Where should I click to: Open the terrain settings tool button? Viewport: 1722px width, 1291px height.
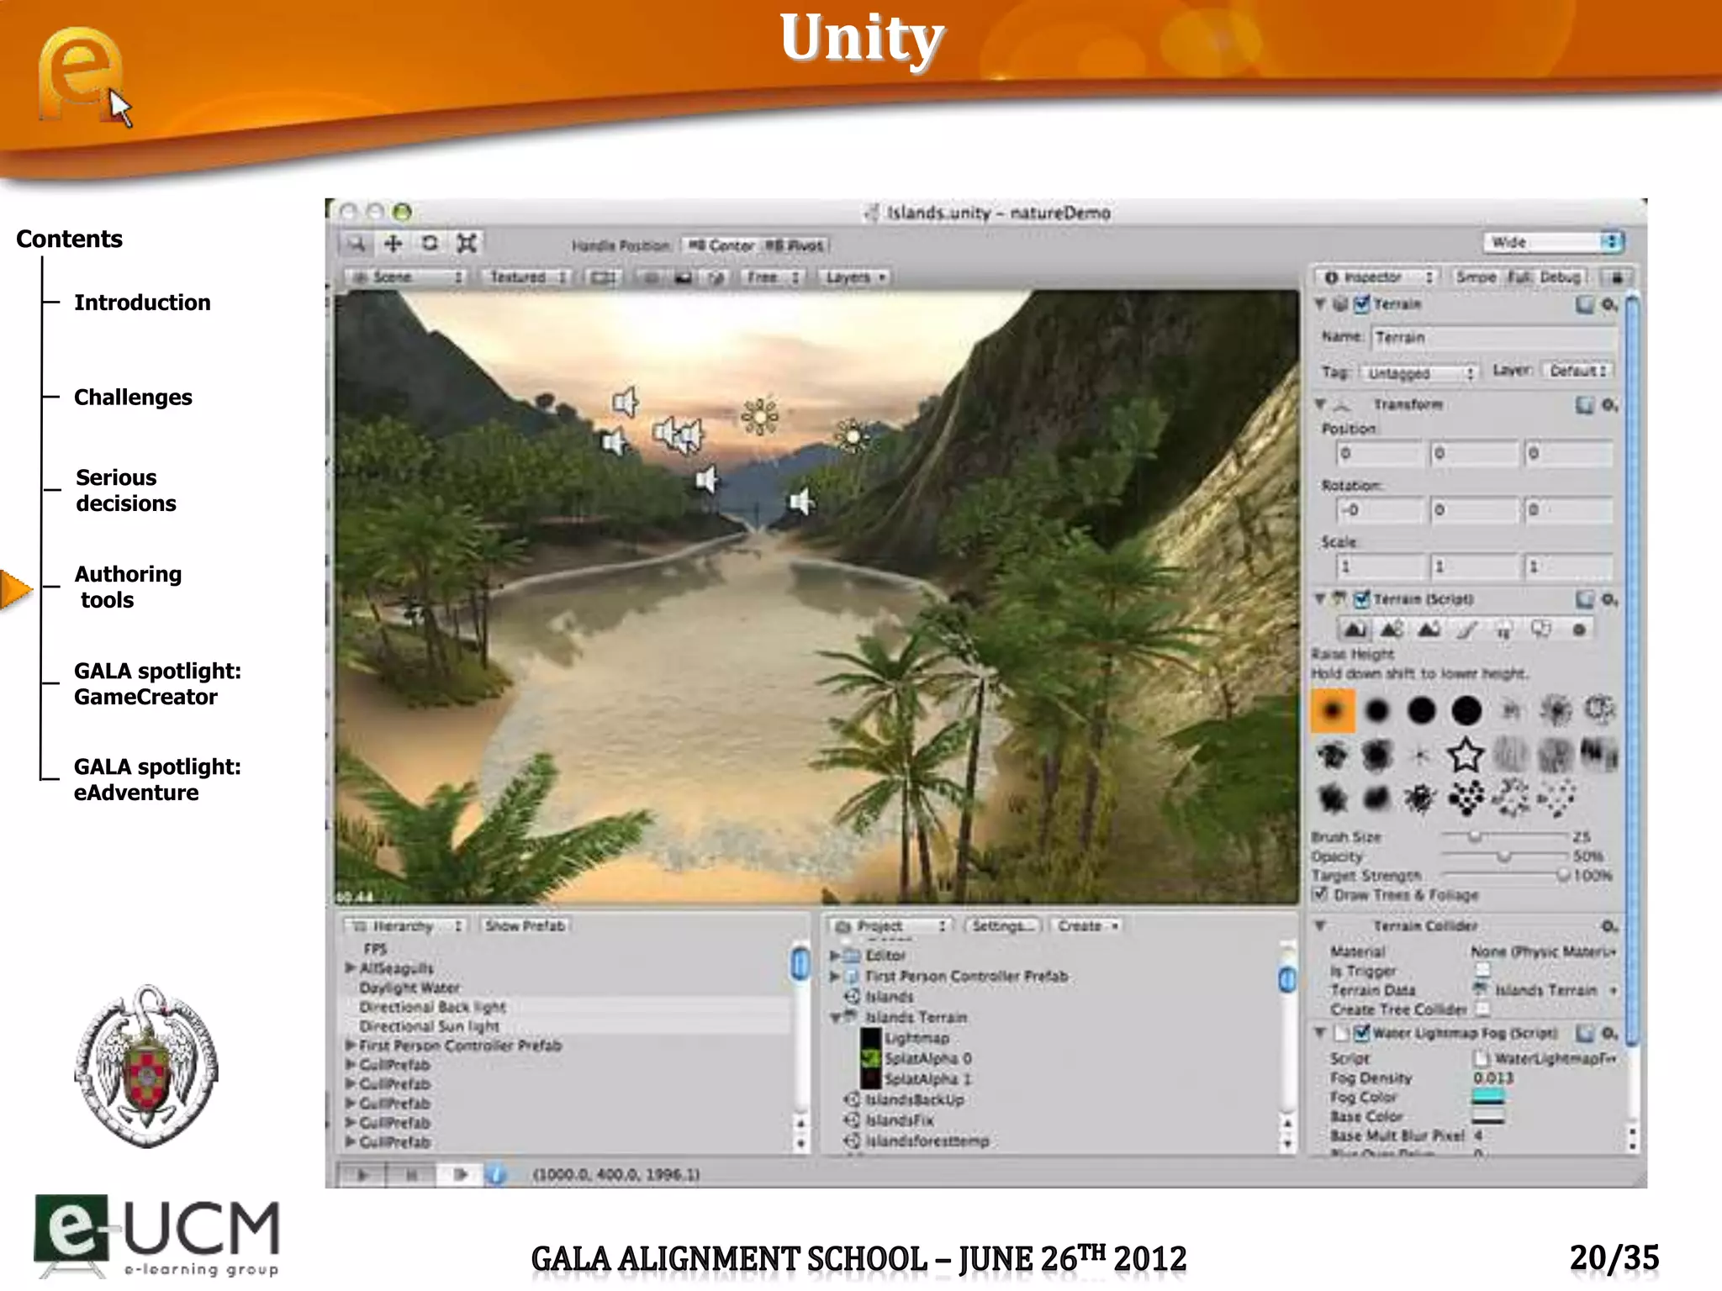click(x=1578, y=630)
